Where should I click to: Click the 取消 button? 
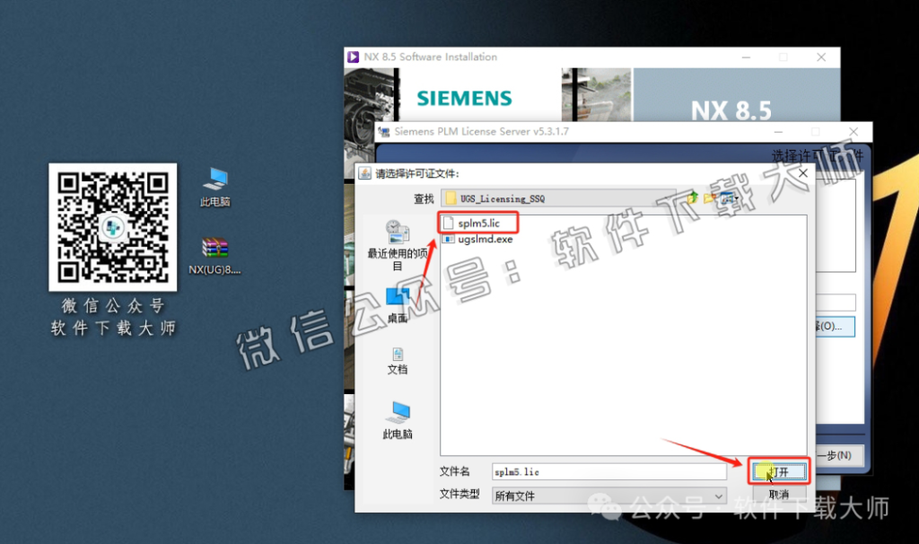point(777,496)
